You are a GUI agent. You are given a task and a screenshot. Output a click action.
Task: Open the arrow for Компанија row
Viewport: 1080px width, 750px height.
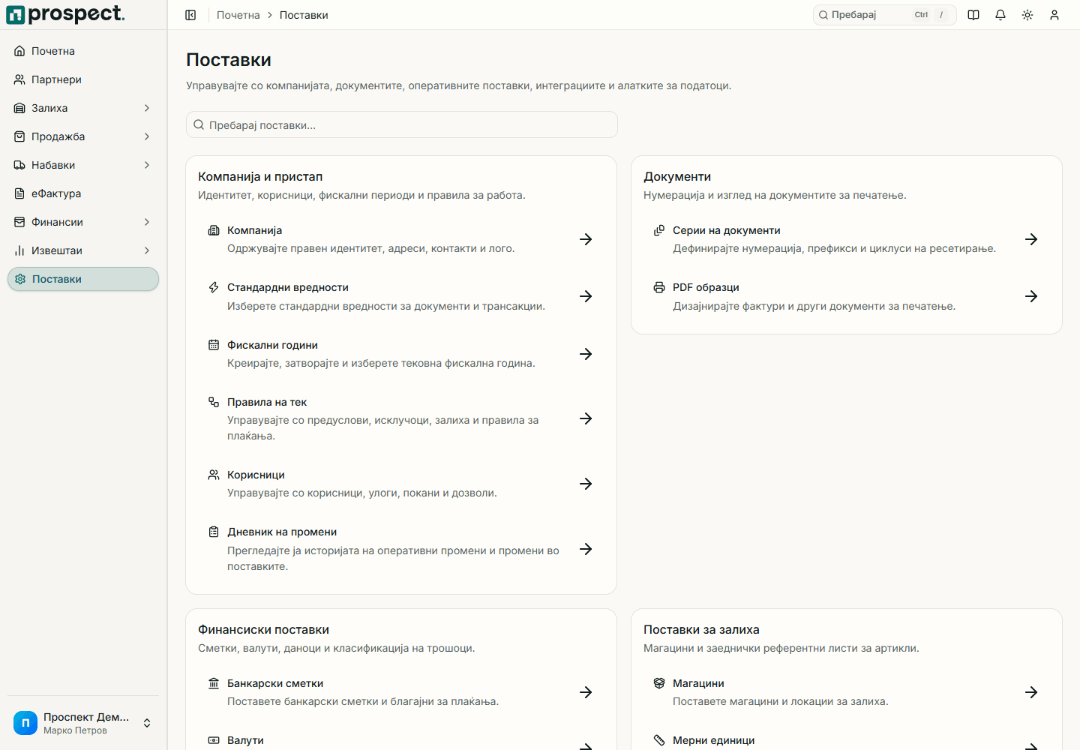(586, 239)
